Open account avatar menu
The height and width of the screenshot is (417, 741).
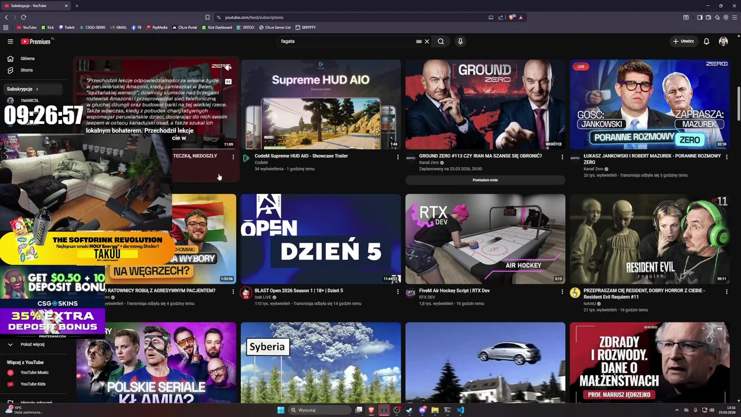tap(723, 41)
